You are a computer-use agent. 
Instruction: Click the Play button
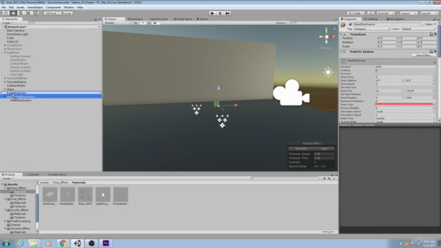click(213, 13)
